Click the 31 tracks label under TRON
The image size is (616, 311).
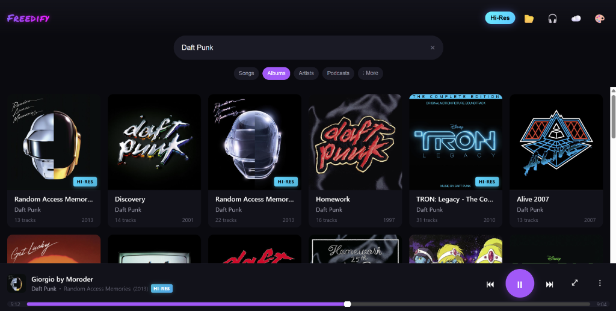click(427, 220)
